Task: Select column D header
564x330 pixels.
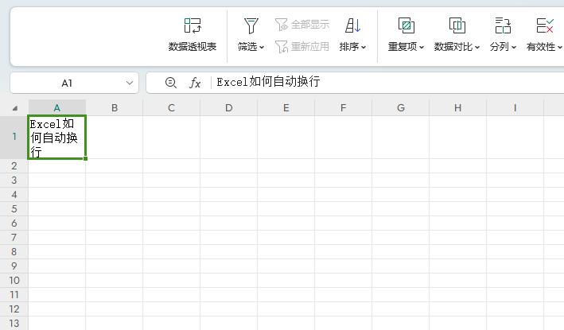Action: coord(229,108)
